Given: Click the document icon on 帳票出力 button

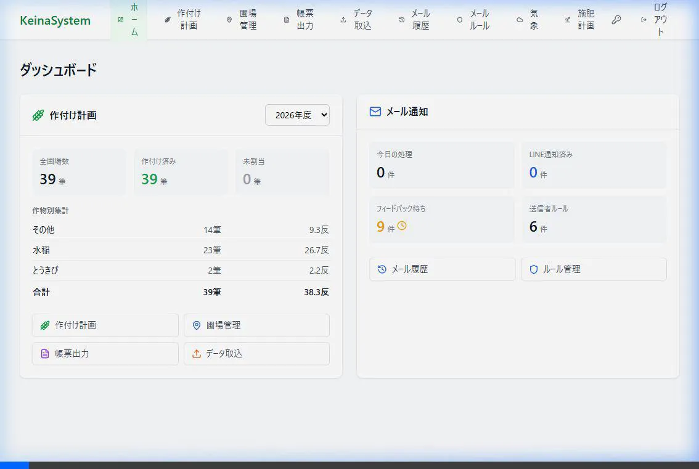Looking at the screenshot, I should pos(44,354).
